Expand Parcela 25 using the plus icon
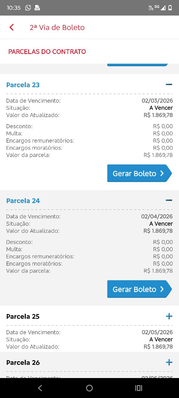Viewport: 179px width, 398px height. [x=169, y=316]
